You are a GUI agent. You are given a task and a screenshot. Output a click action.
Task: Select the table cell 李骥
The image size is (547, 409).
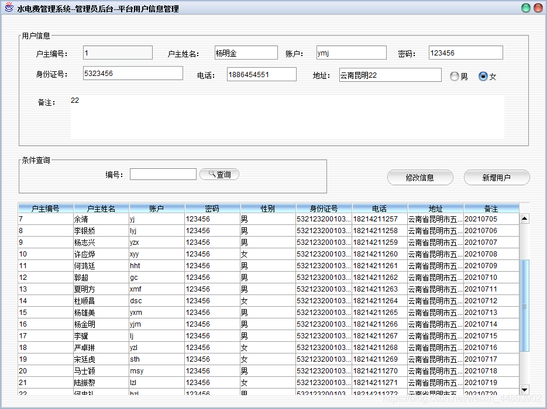pyautogui.click(x=101, y=335)
